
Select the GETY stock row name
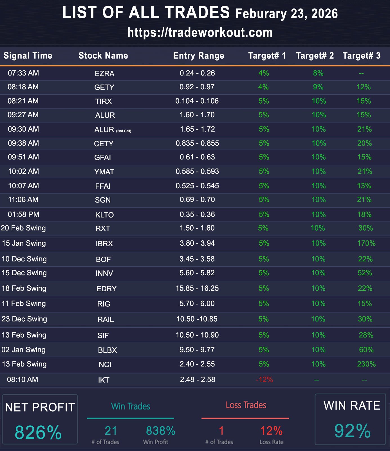click(x=104, y=87)
